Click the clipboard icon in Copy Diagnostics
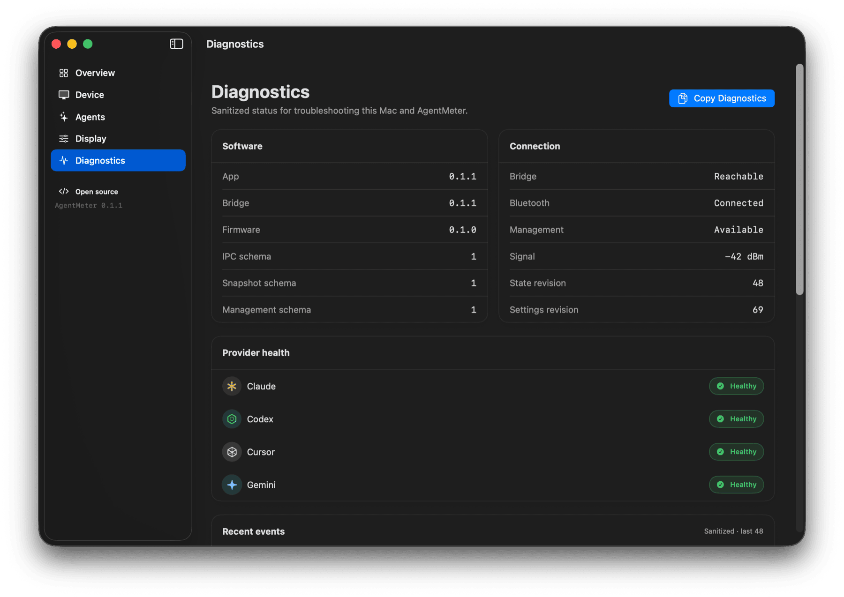Viewport: 844px width, 597px height. coord(683,98)
